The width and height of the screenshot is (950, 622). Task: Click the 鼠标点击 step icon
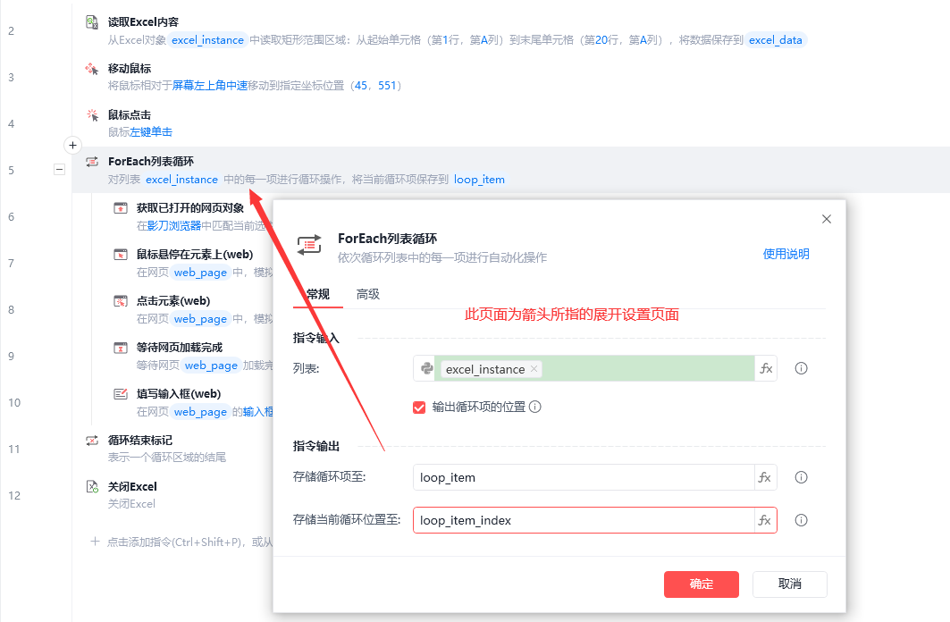92,115
